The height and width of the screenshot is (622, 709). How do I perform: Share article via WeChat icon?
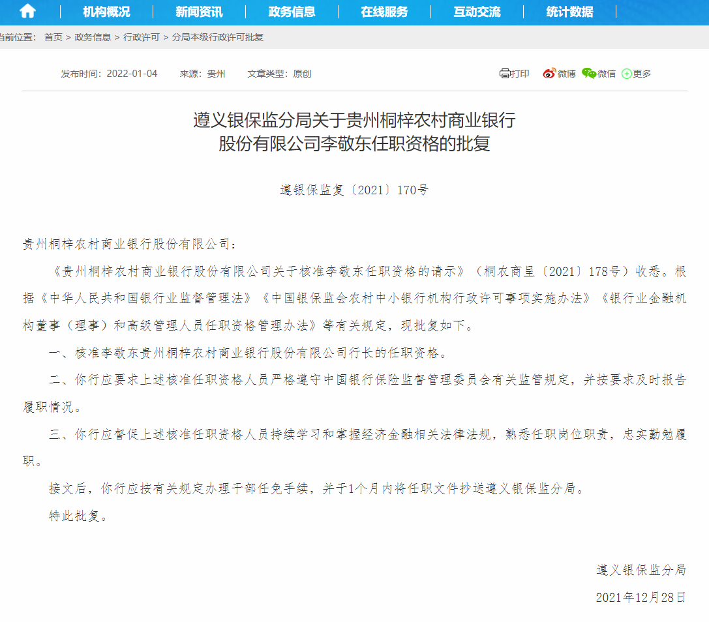point(589,74)
